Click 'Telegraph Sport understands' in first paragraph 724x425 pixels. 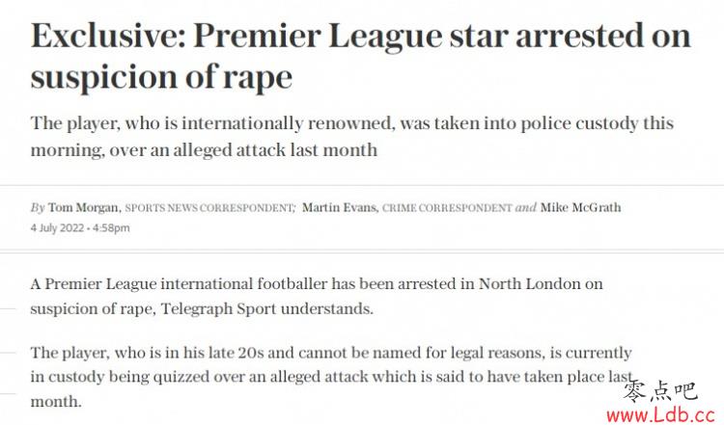266,308
